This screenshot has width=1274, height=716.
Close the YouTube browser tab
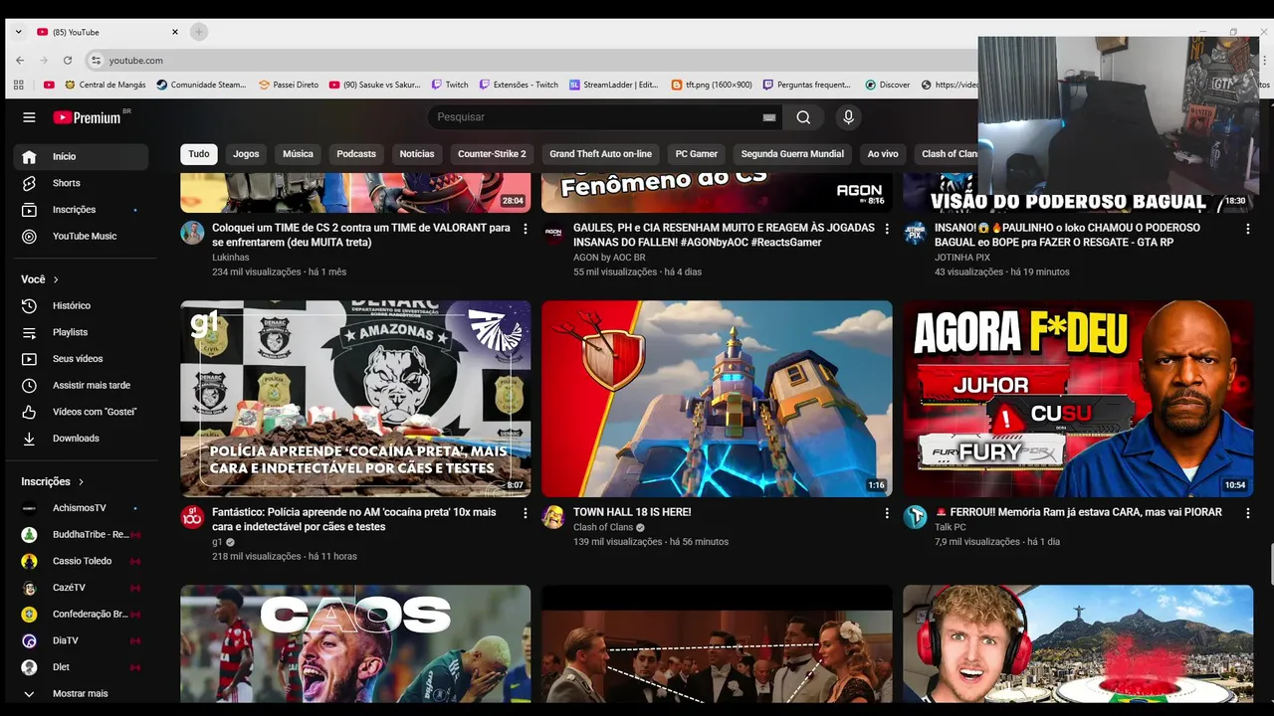[x=175, y=32]
